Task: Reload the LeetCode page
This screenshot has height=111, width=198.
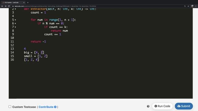Action: [x=9, y=6]
